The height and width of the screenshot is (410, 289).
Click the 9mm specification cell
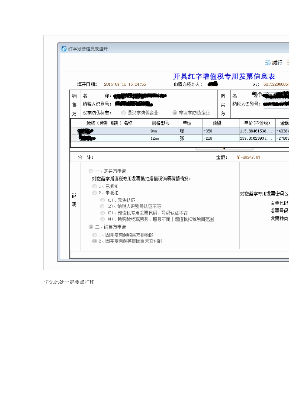click(x=164, y=131)
